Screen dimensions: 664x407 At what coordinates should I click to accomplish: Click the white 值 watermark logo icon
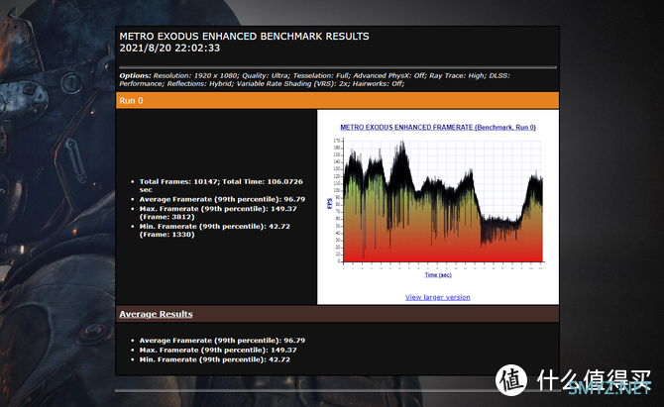512,380
